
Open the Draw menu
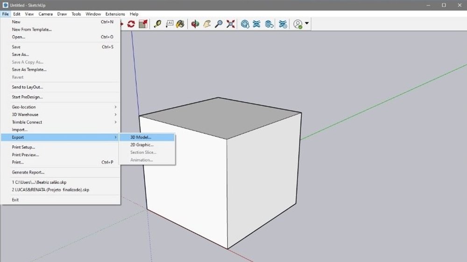(x=62, y=14)
